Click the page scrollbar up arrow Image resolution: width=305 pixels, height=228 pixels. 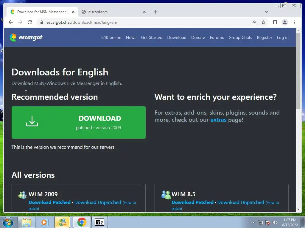point(298,31)
